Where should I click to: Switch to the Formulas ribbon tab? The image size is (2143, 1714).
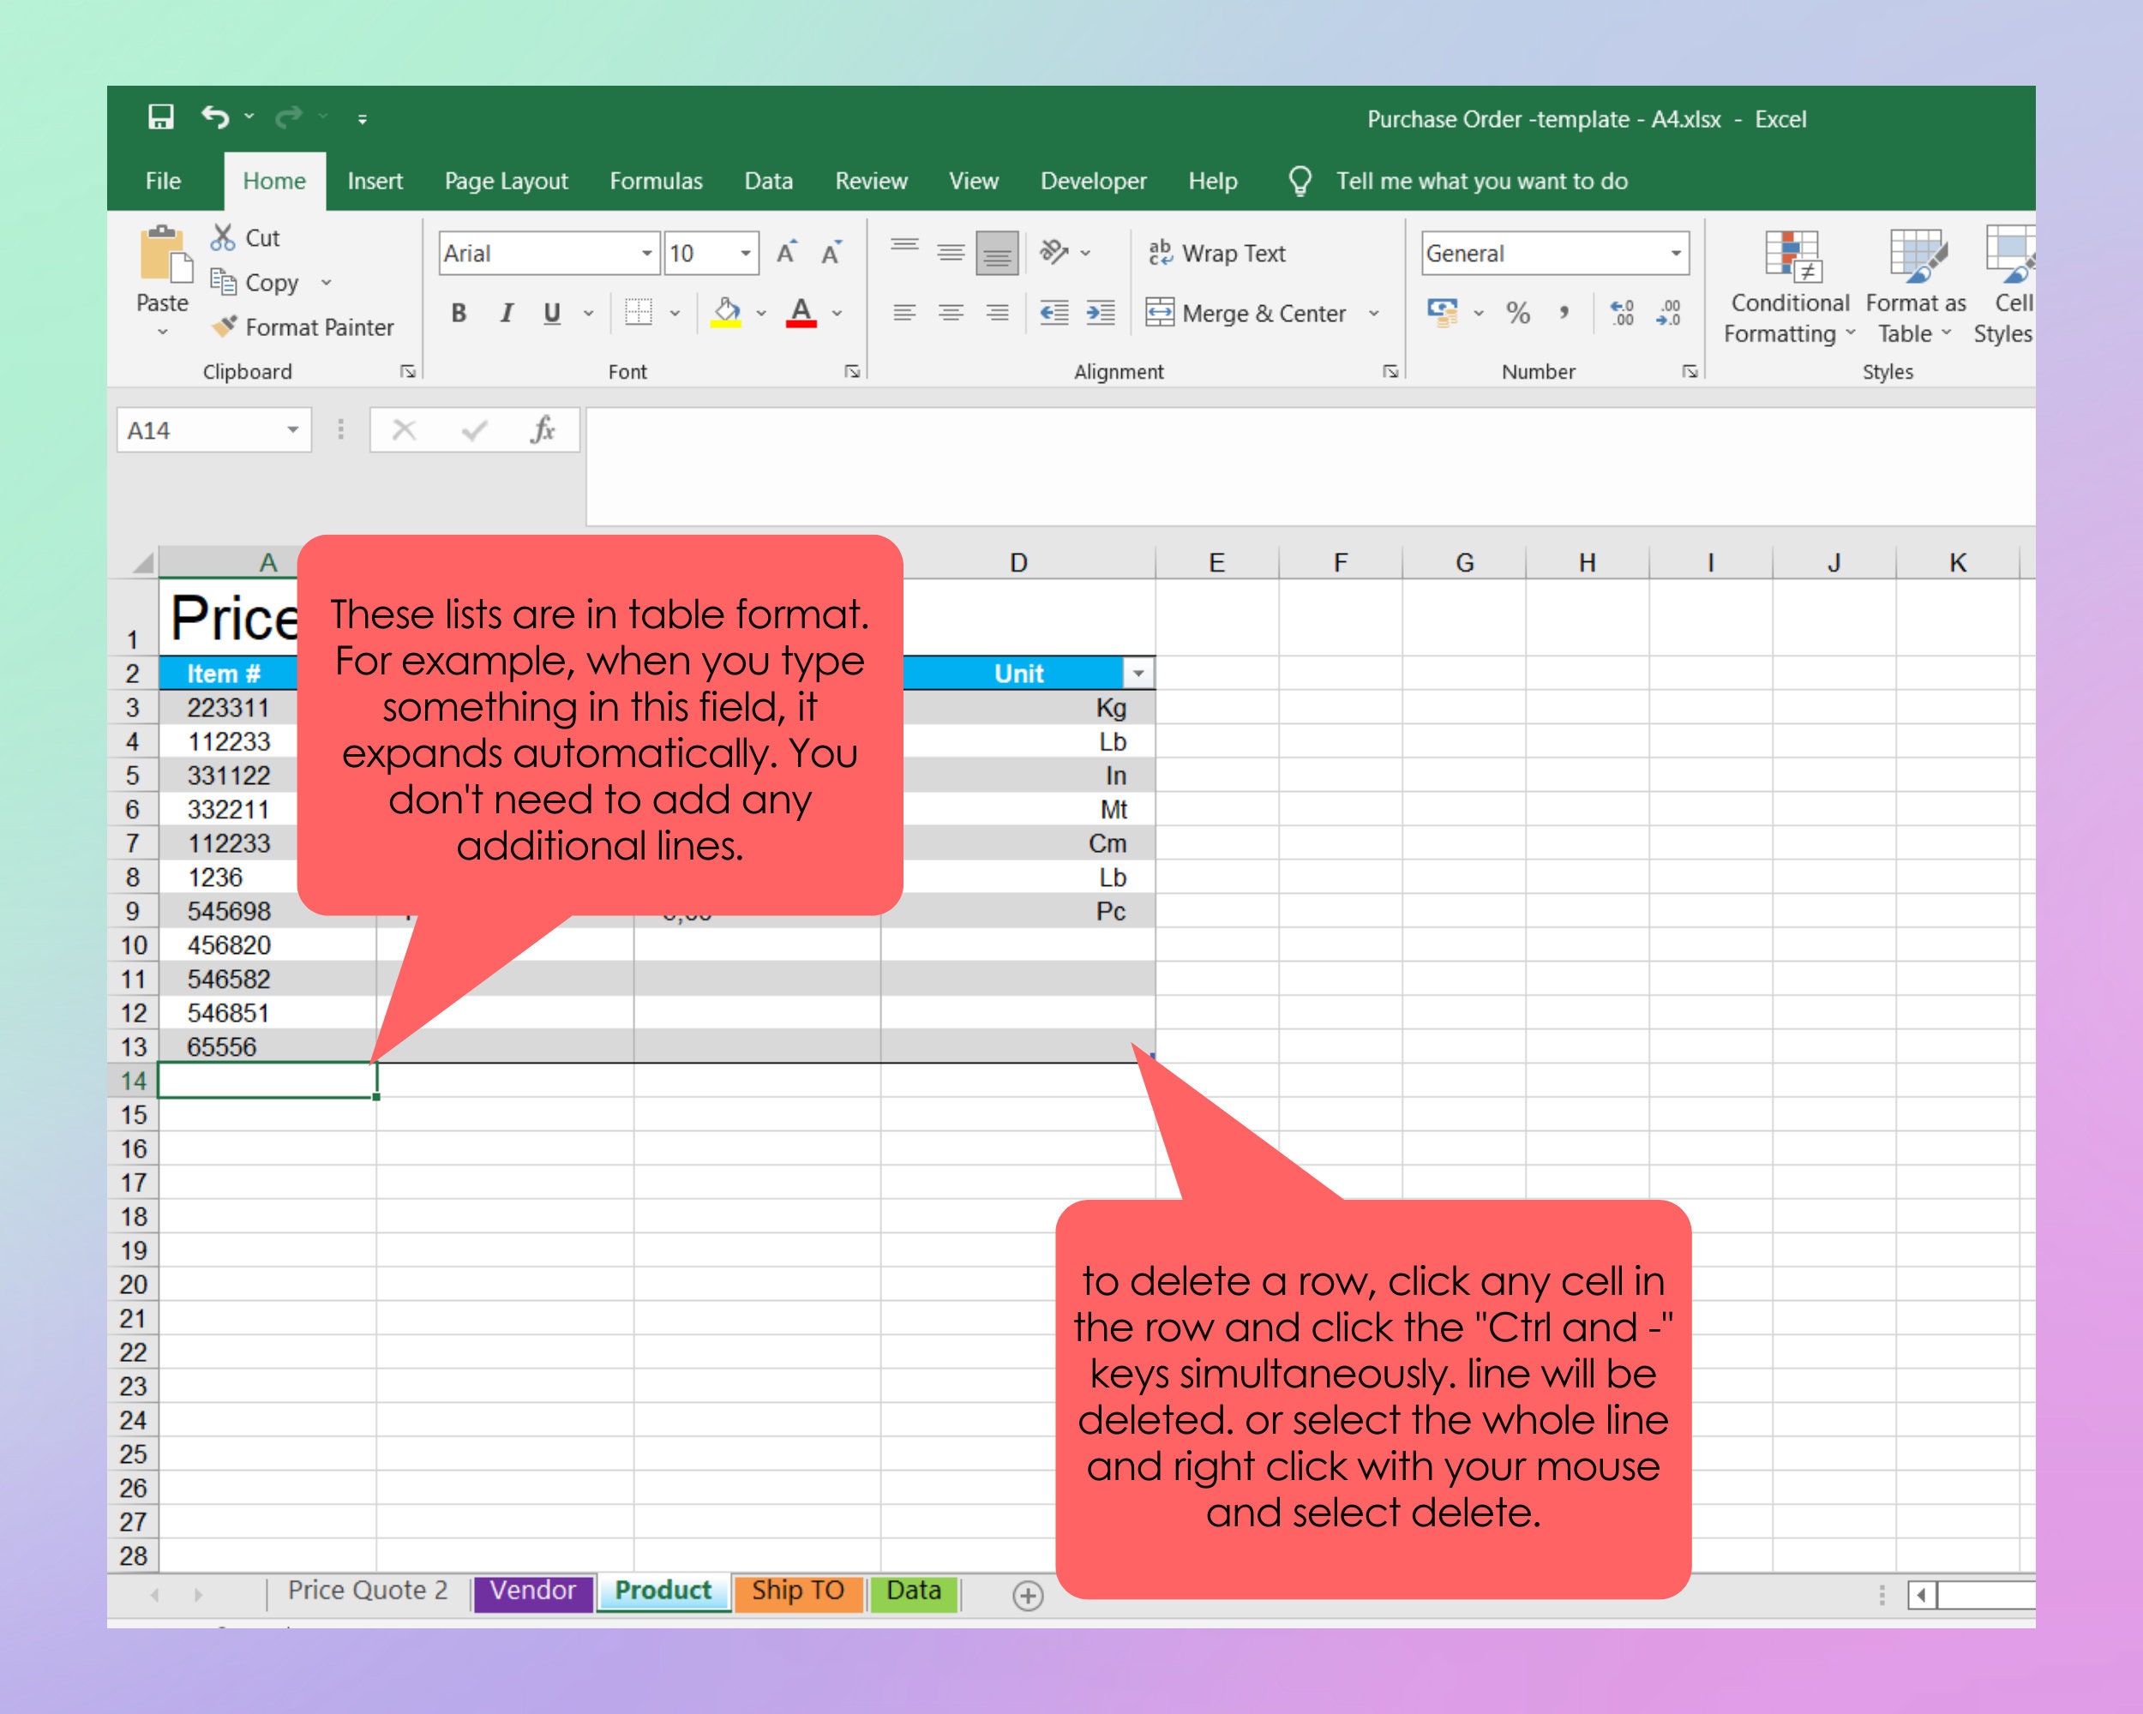[655, 181]
